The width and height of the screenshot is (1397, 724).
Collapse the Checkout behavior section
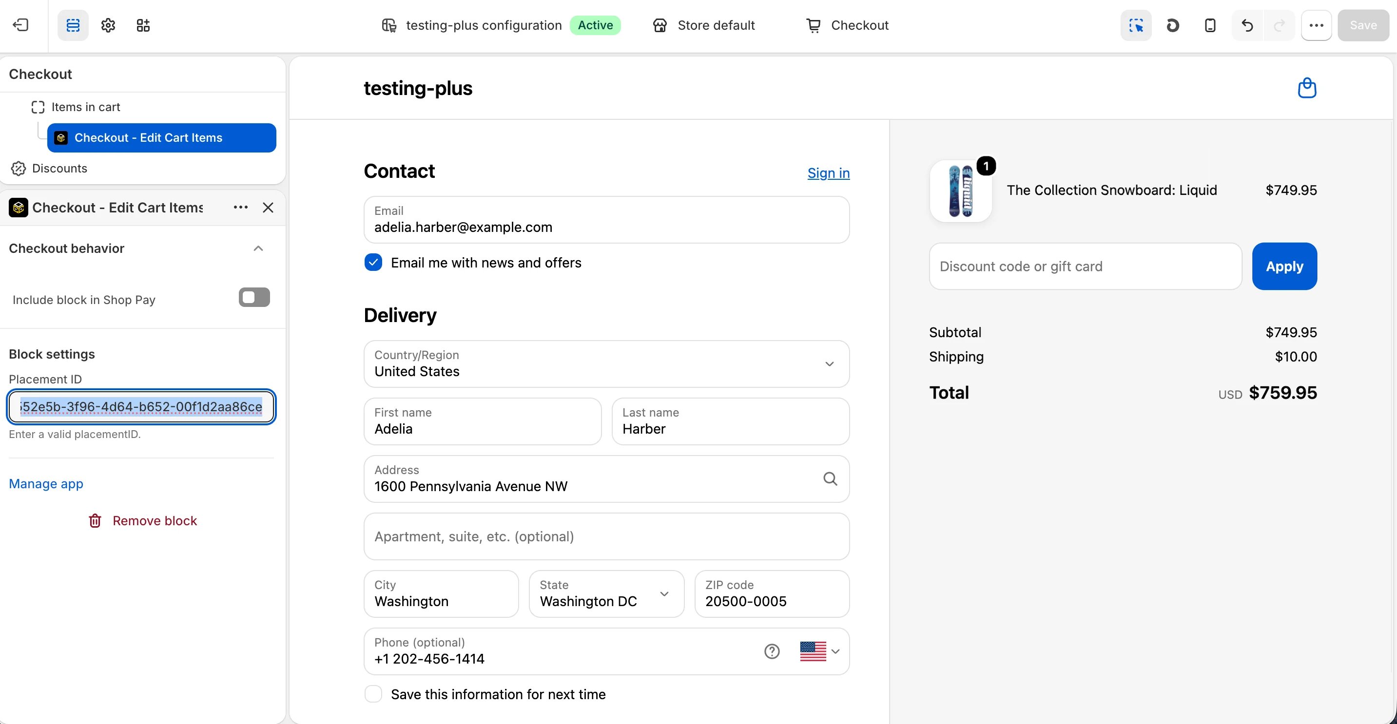pyautogui.click(x=258, y=248)
